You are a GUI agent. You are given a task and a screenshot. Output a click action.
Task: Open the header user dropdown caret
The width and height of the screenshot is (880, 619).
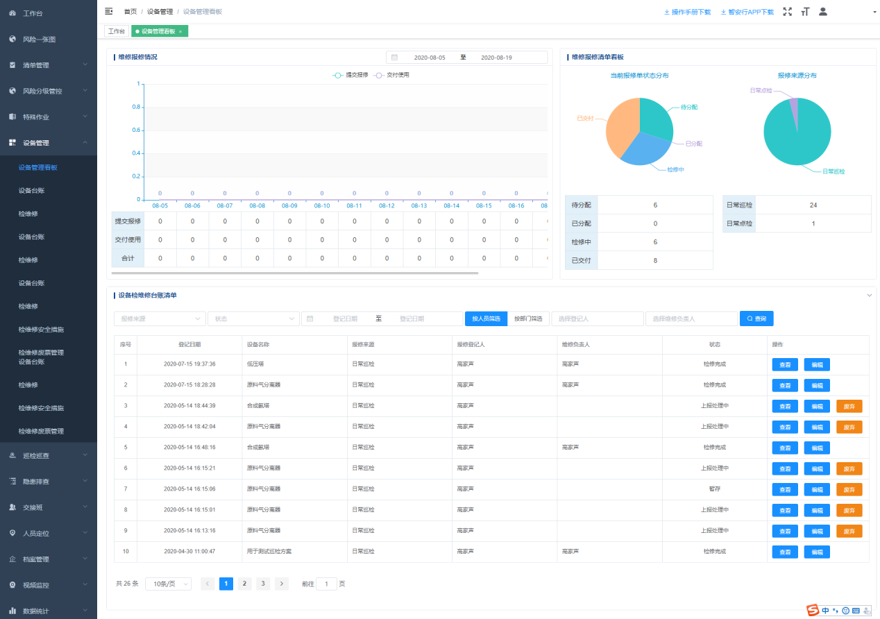(874, 12)
